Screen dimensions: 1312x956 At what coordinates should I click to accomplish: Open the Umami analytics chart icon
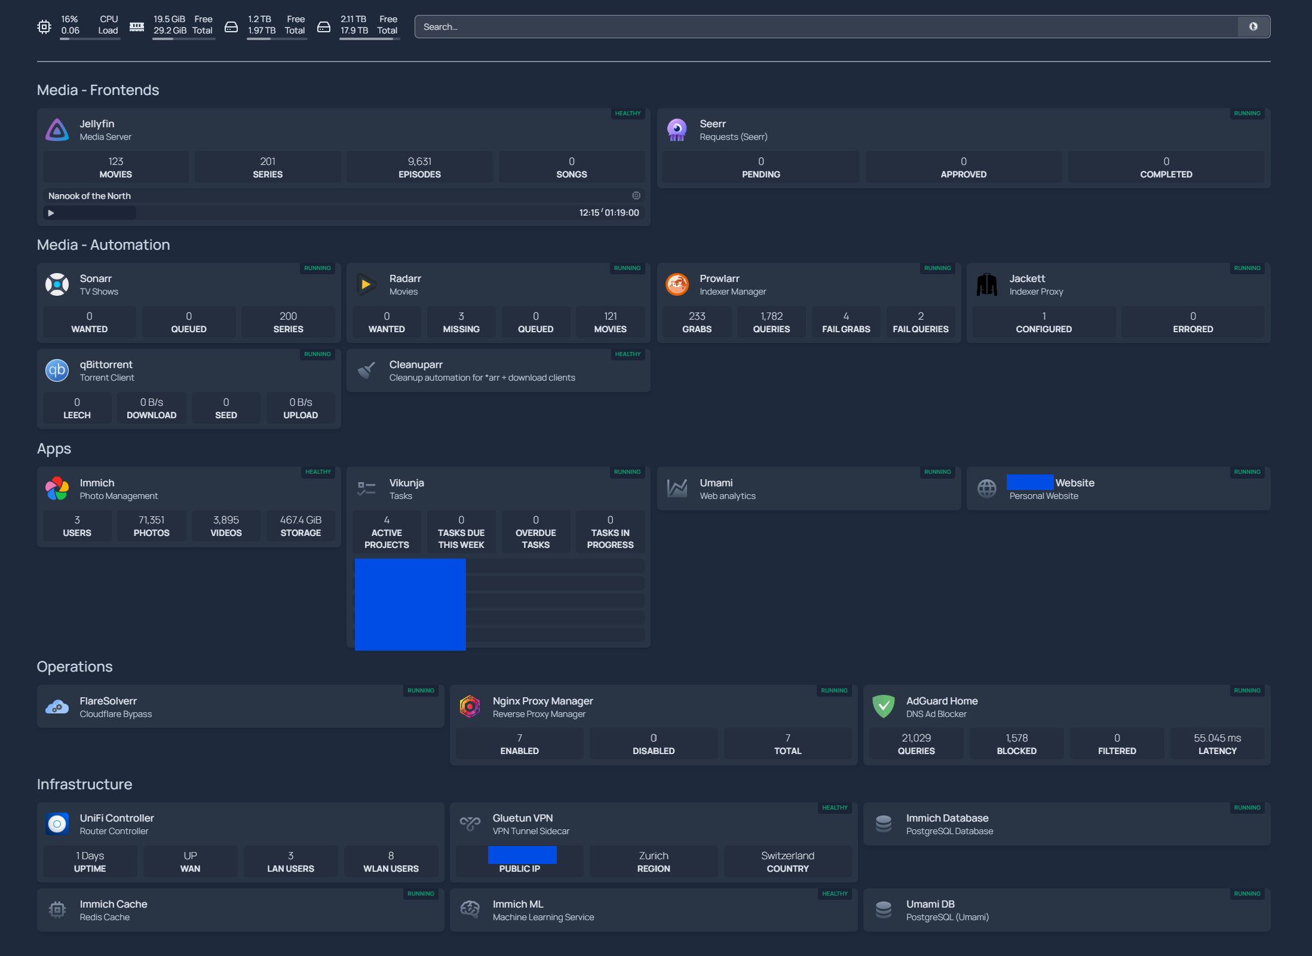click(x=677, y=489)
